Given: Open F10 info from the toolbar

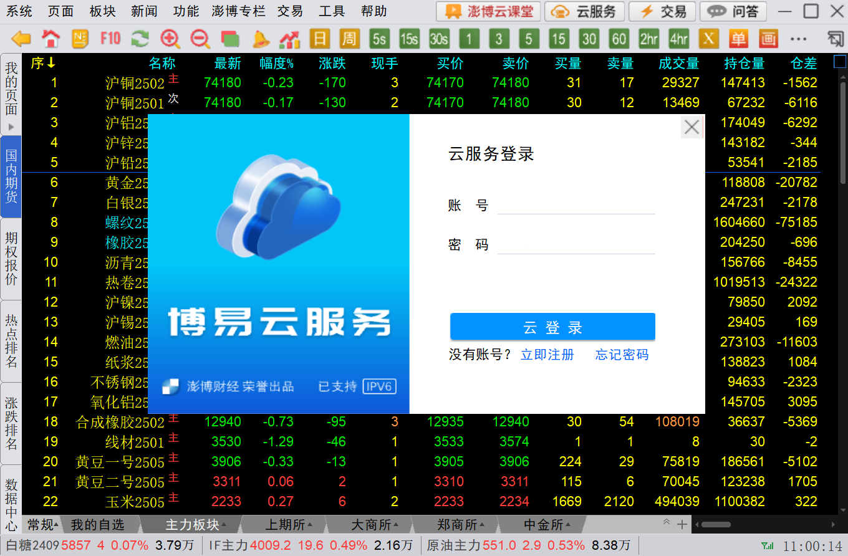Looking at the screenshot, I should tap(110, 39).
